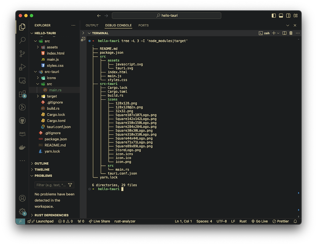
Task: Toggle the secondary sidebar layout button
Action: [x=288, y=16]
